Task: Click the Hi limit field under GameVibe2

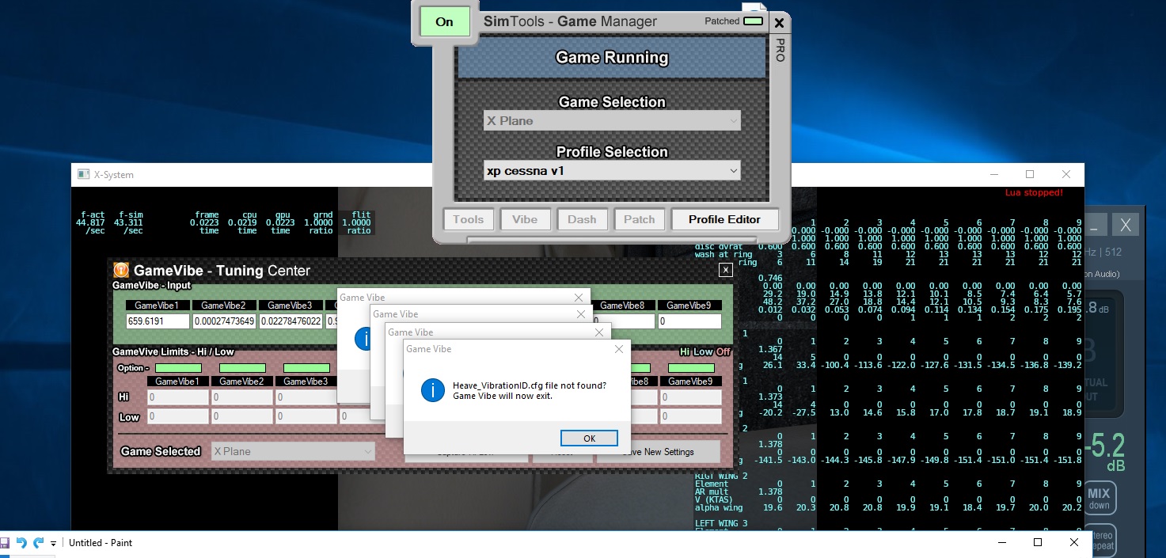Action: [x=242, y=397]
